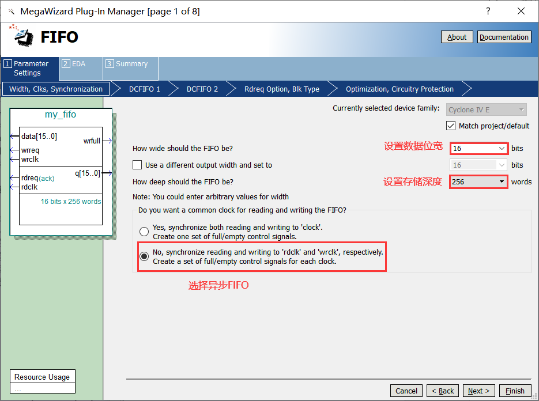Click 'How deep should the FIFO be?' label
539x401 pixels.
click(x=183, y=181)
